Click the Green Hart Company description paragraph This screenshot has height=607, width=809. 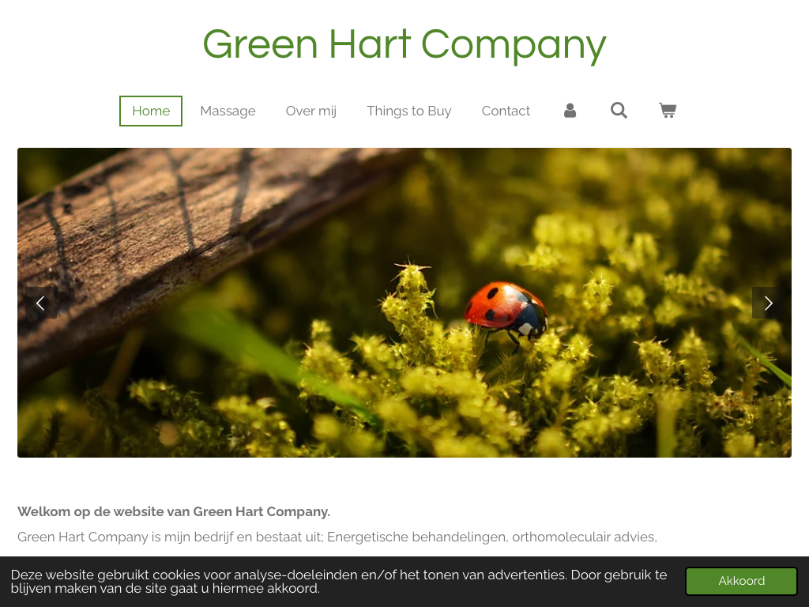click(337, 537)
